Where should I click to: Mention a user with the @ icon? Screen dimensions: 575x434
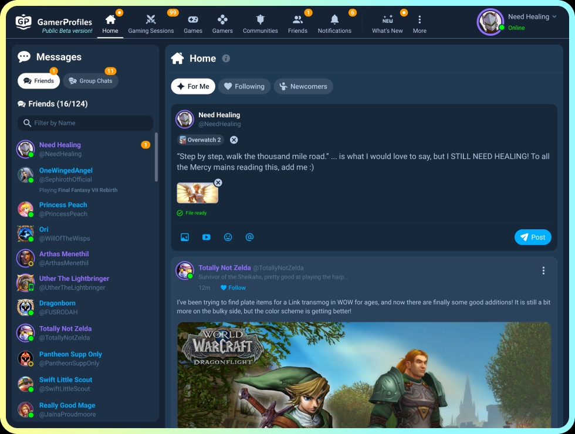coord(249,237)
